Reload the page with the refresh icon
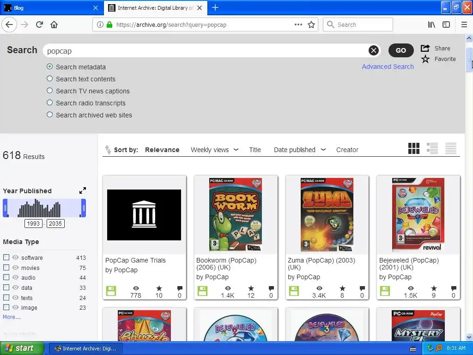This screenshot has width=473, height=355. 39,24
